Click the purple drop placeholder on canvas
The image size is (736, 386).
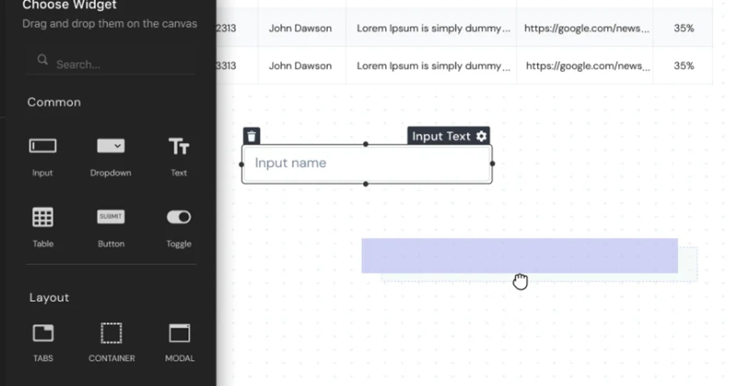pos(519,255)
